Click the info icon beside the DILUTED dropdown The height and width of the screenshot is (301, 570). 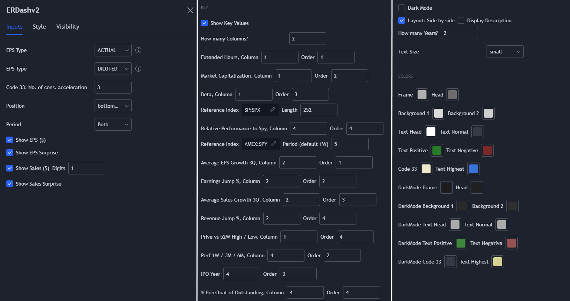pos(138,69)
